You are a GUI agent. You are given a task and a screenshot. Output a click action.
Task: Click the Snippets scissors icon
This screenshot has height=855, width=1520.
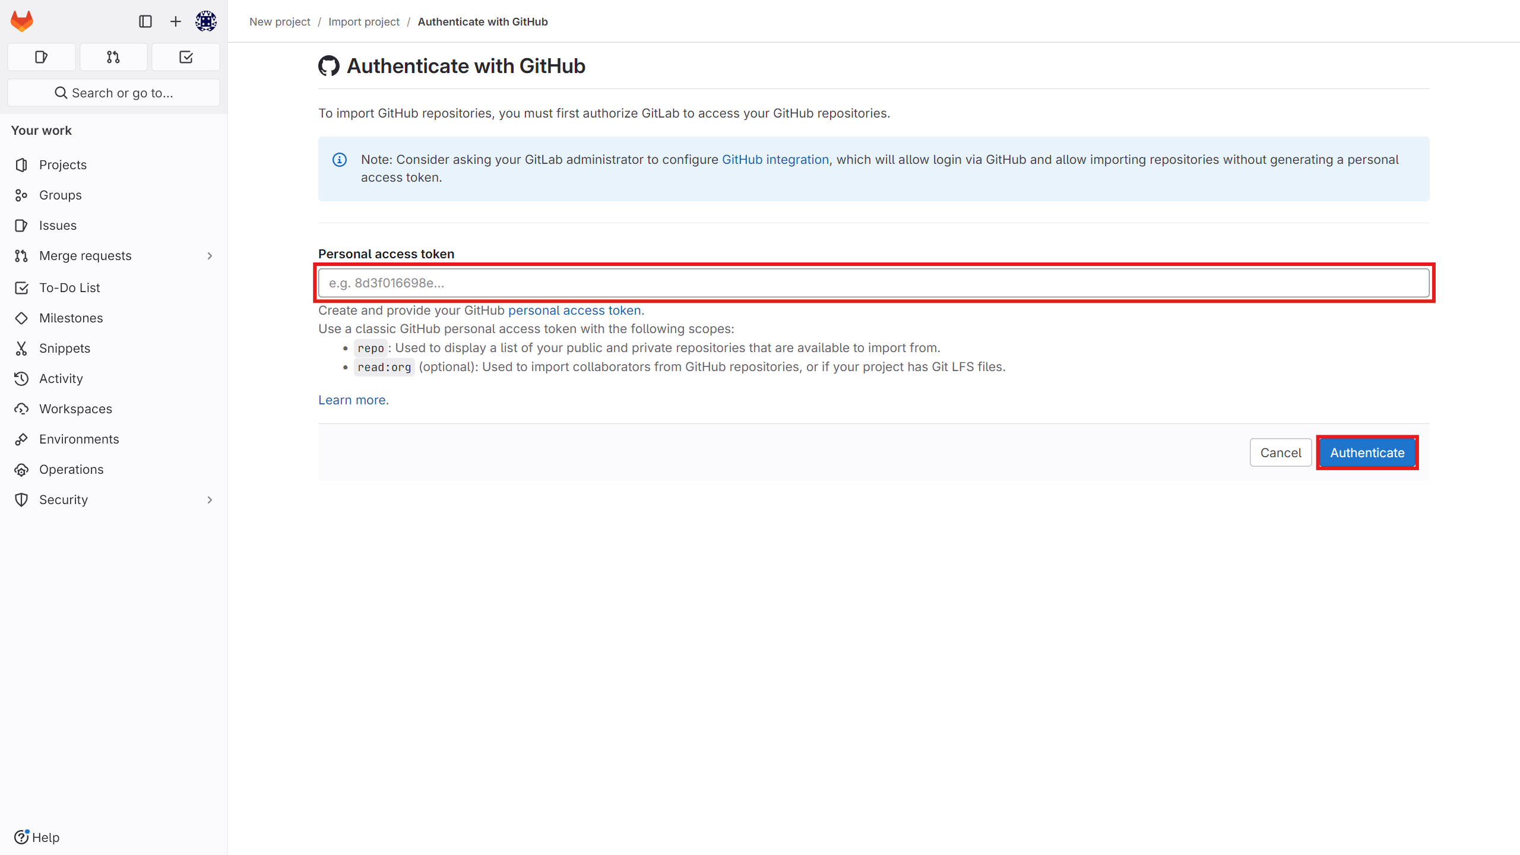pos(21,348)
